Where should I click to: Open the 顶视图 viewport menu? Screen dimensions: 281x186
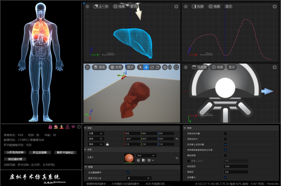coord(199,67)
